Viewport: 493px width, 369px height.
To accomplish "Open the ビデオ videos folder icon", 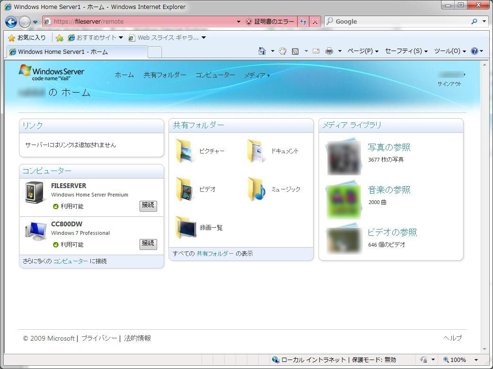I will 184,189.
